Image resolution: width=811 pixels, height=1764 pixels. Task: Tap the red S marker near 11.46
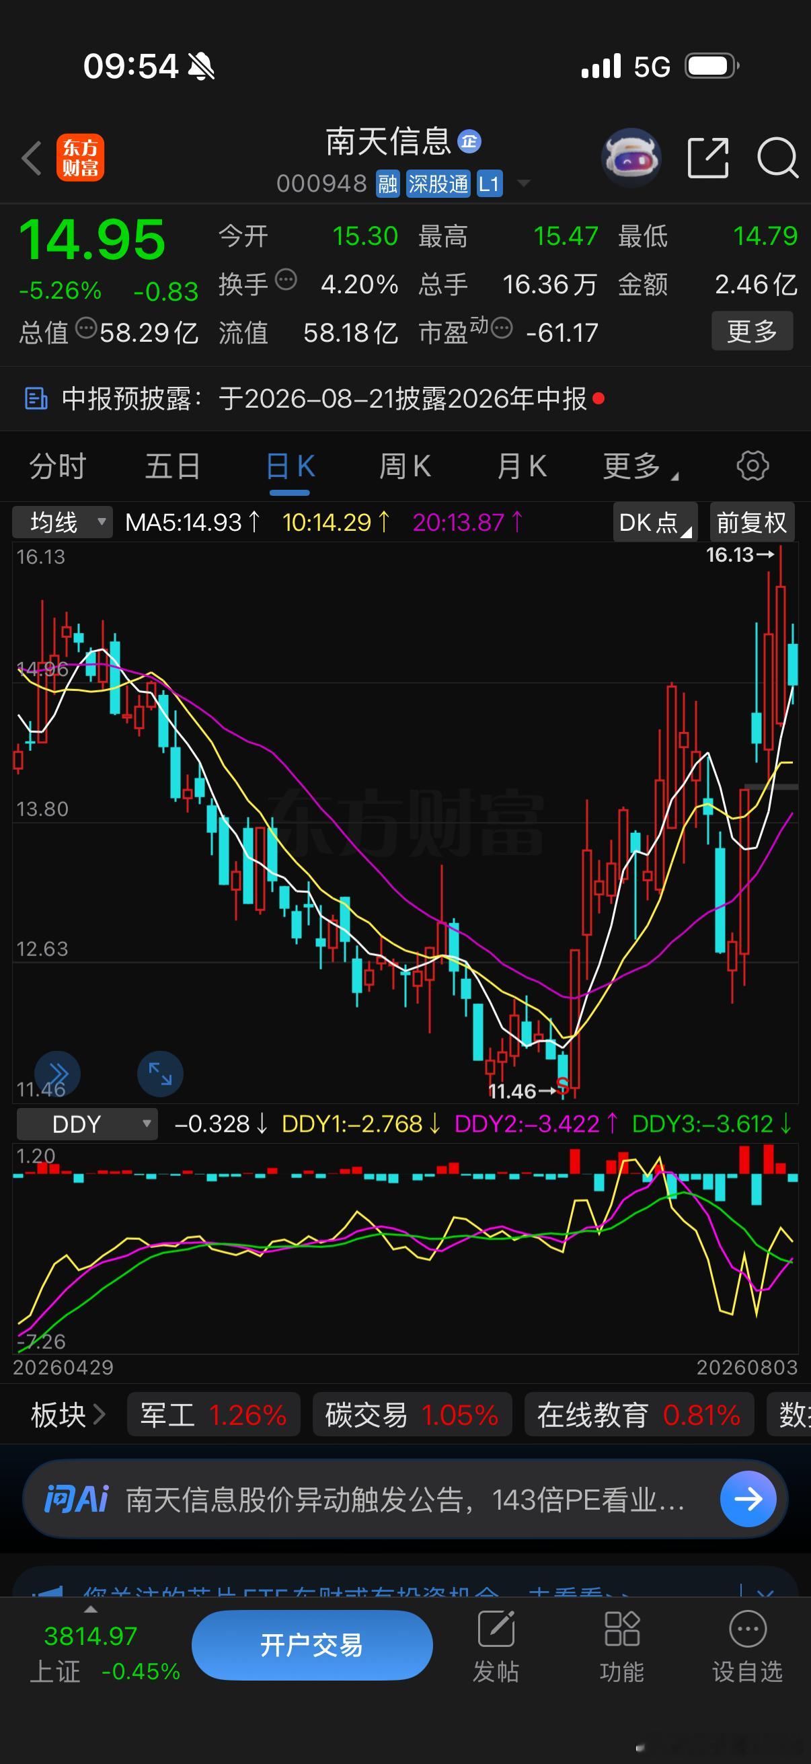563,1085
